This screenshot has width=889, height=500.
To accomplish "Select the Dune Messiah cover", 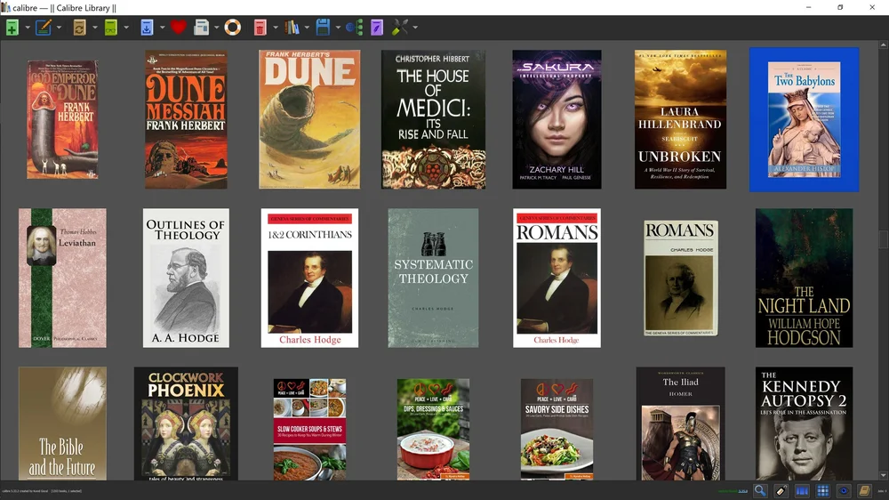I will pyautogui.click(x=186, y=119).
